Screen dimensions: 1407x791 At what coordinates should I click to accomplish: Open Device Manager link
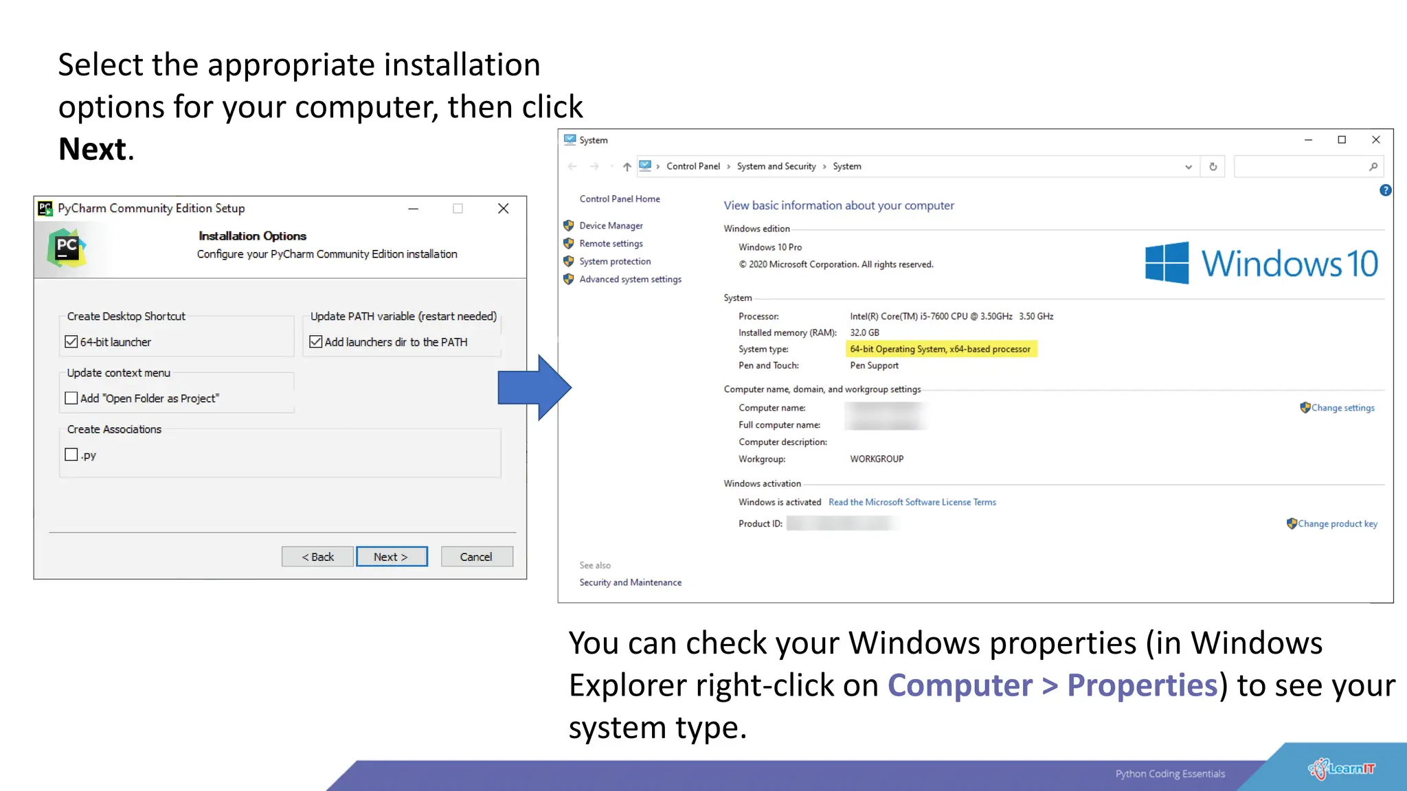(611, 226)
